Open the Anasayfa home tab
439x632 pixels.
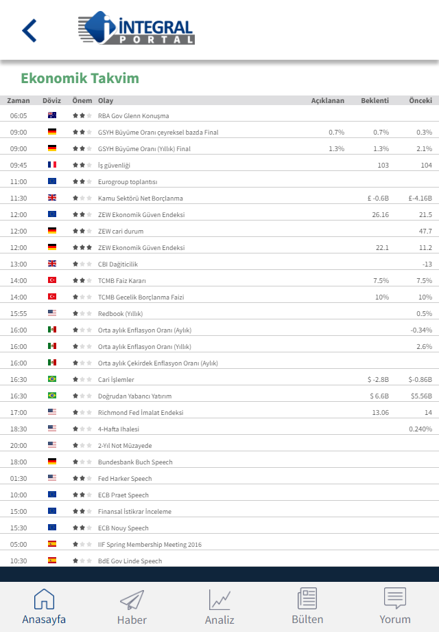pyautogui.click(x=44, y=607)
